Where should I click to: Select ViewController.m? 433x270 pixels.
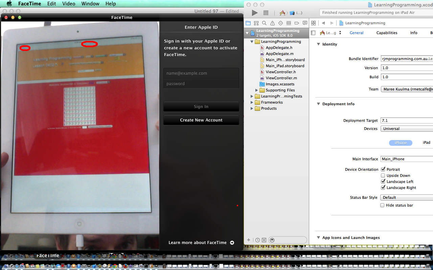click(x=278, y=78)
